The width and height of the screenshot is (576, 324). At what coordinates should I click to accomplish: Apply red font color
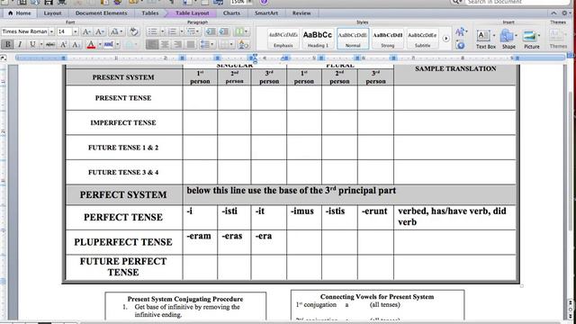click(x=91, y=44)
